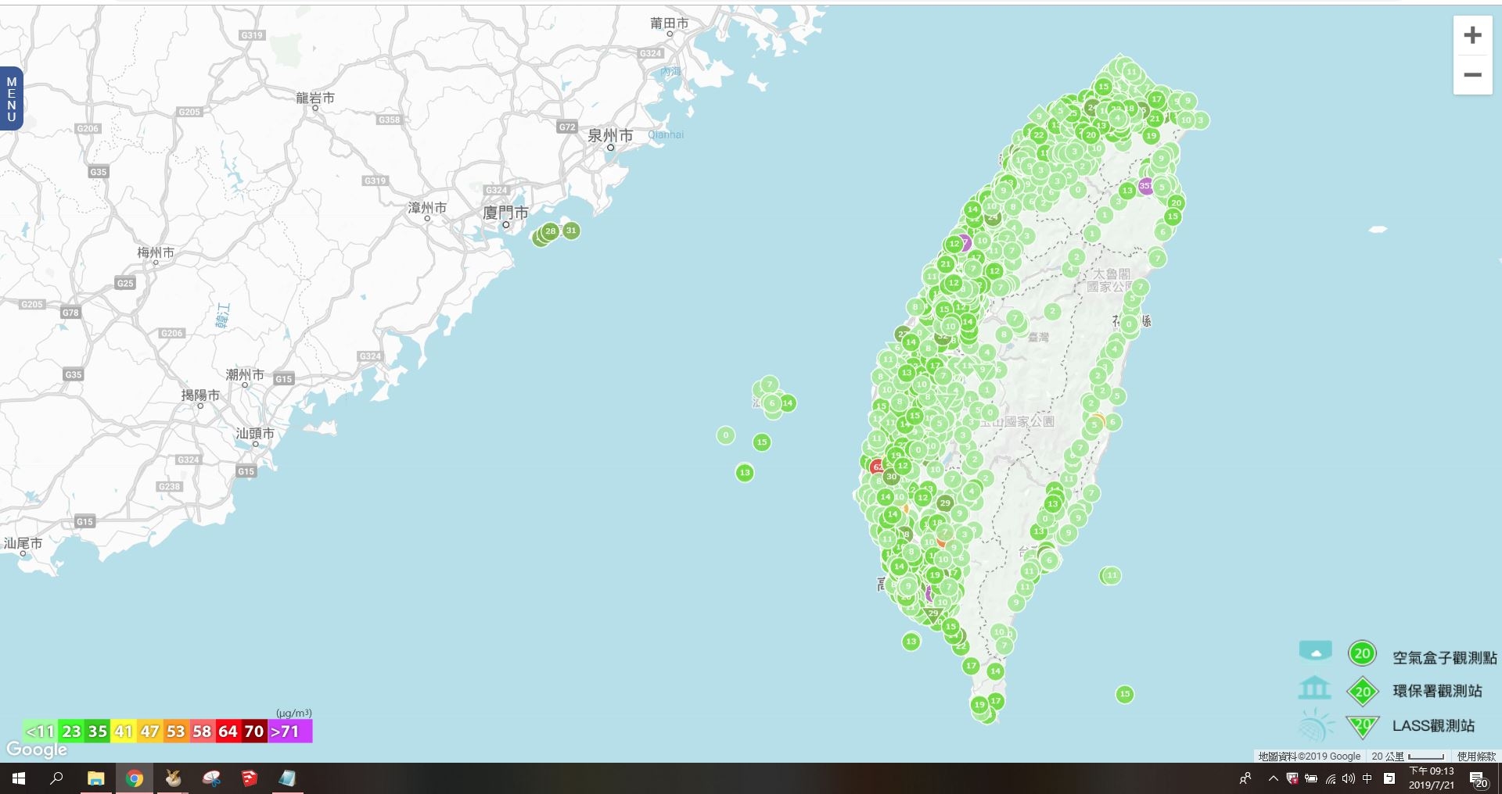Click the 環保署觀測站 legend label
This screenshot has width=1502, height=794.
point(1437,691)
